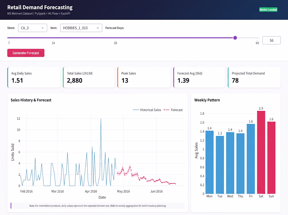The height and width of the screenshot is (215, 288).
Task: Click the M5 dataset subtitle text
Action: click(x=39, y=14)
